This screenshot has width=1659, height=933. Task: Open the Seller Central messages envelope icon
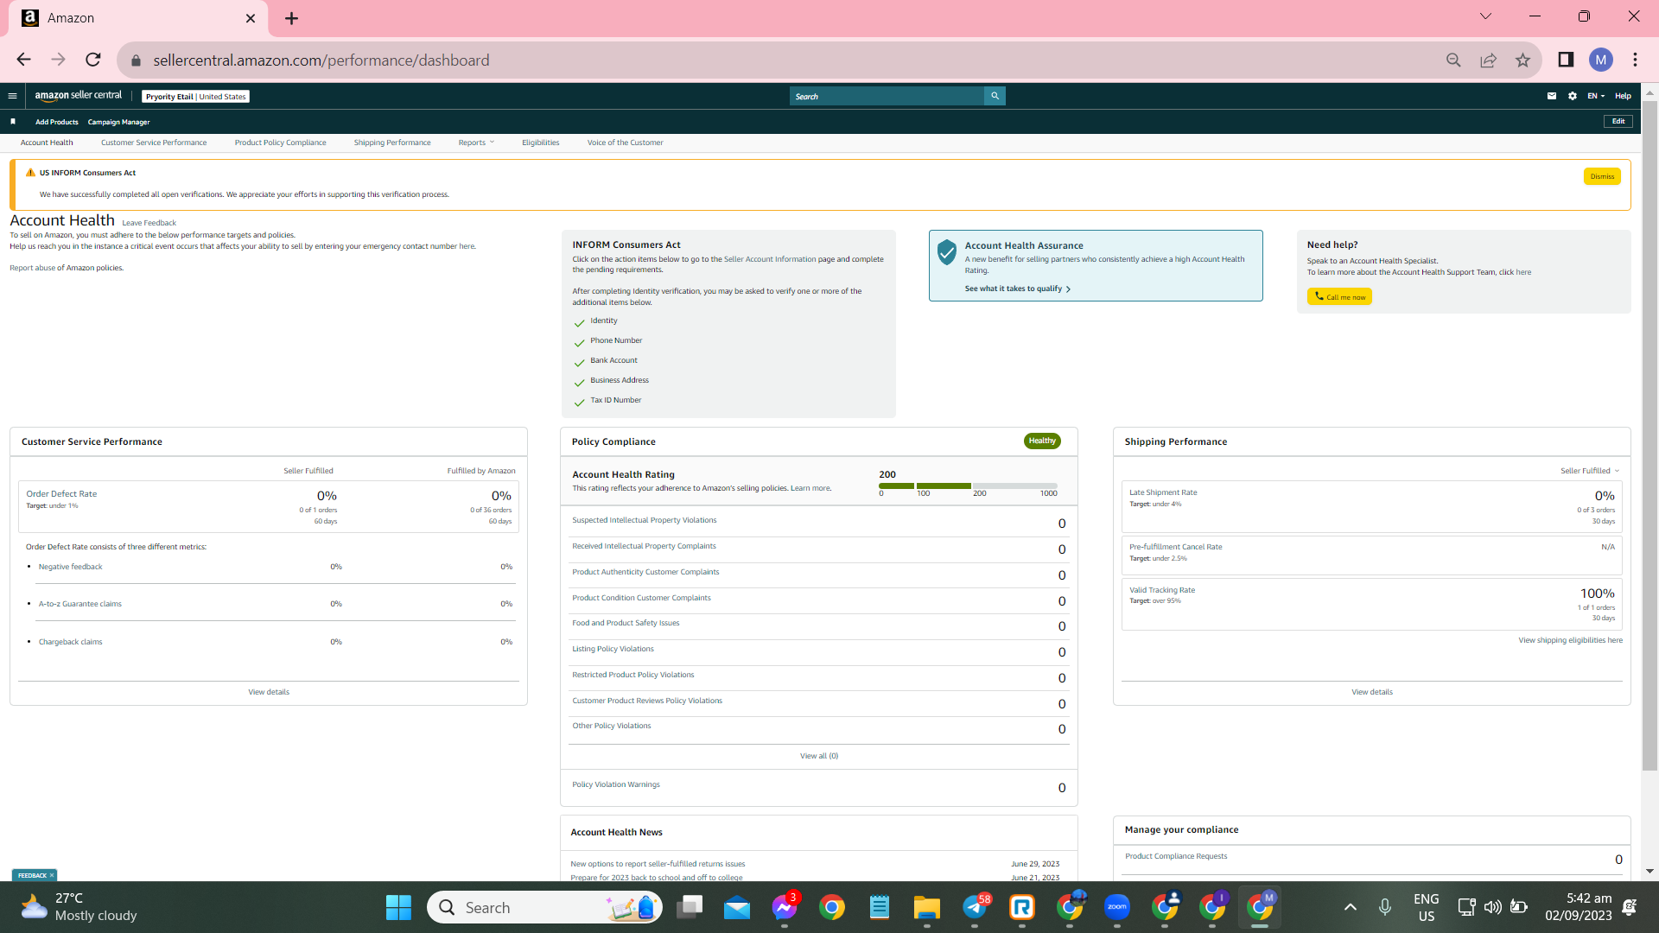1552,96
